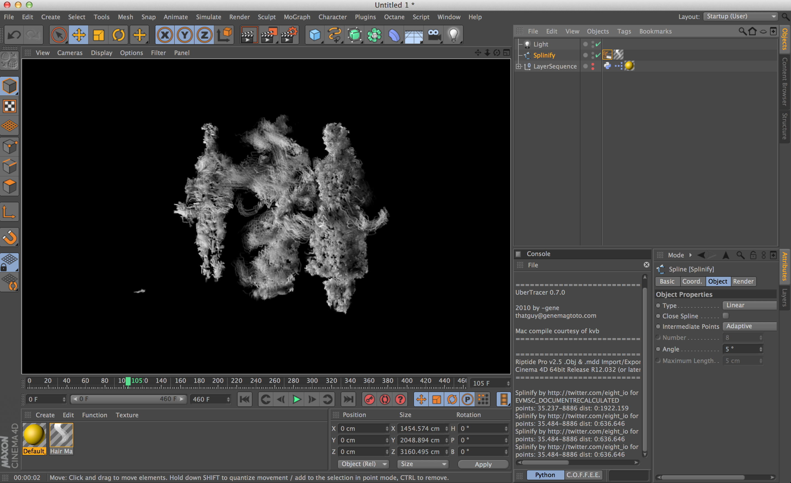Toggle the Splinify visibility dots
This screenshot has width=791, height=483.
(x=593, y=55)
